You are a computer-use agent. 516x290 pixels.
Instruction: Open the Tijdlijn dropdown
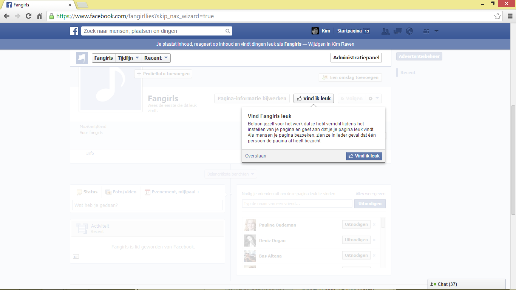pyautogui.click(x=128, y=58)
